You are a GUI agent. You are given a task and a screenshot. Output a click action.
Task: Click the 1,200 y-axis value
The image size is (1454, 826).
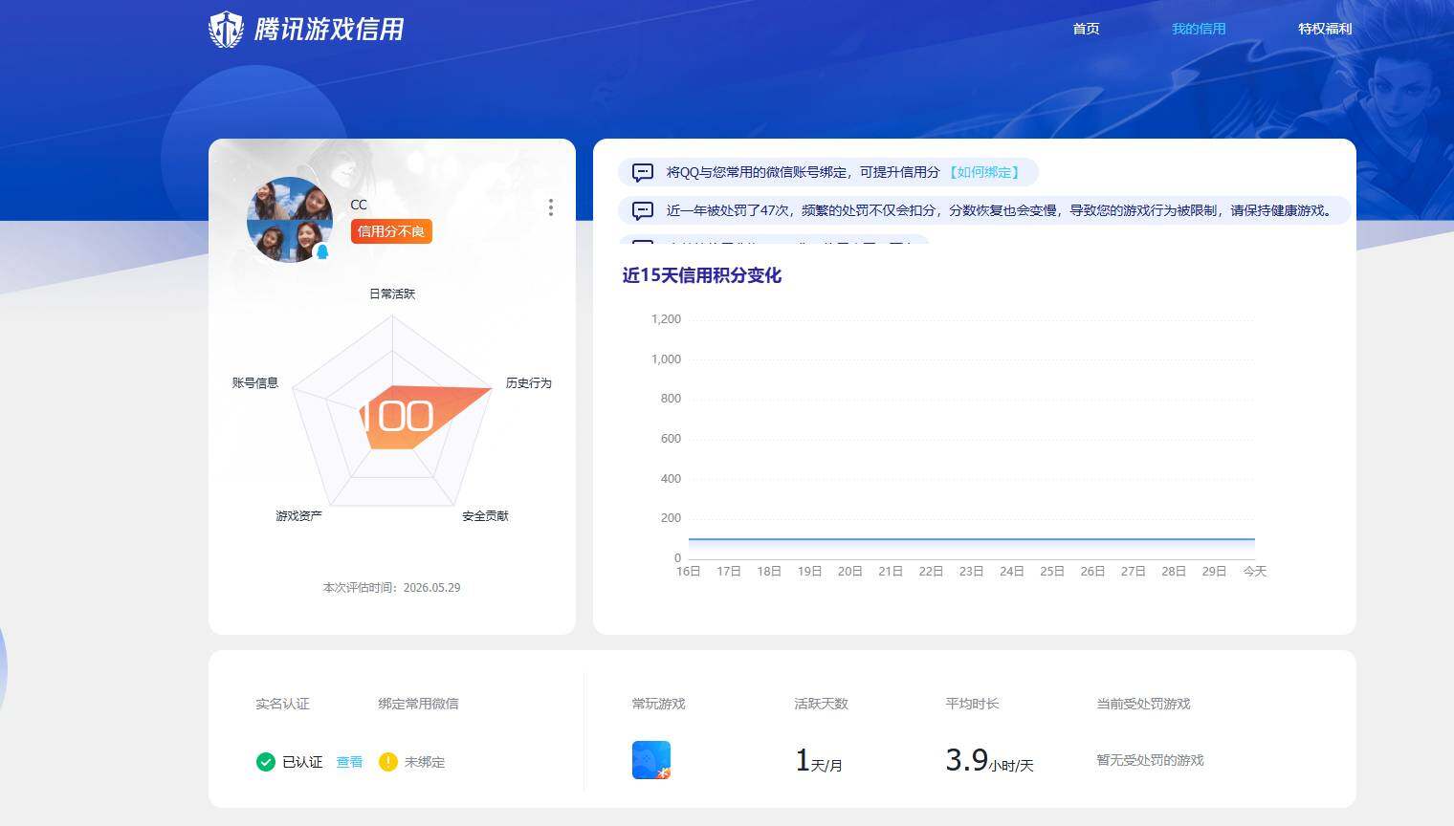pos(666,319)
